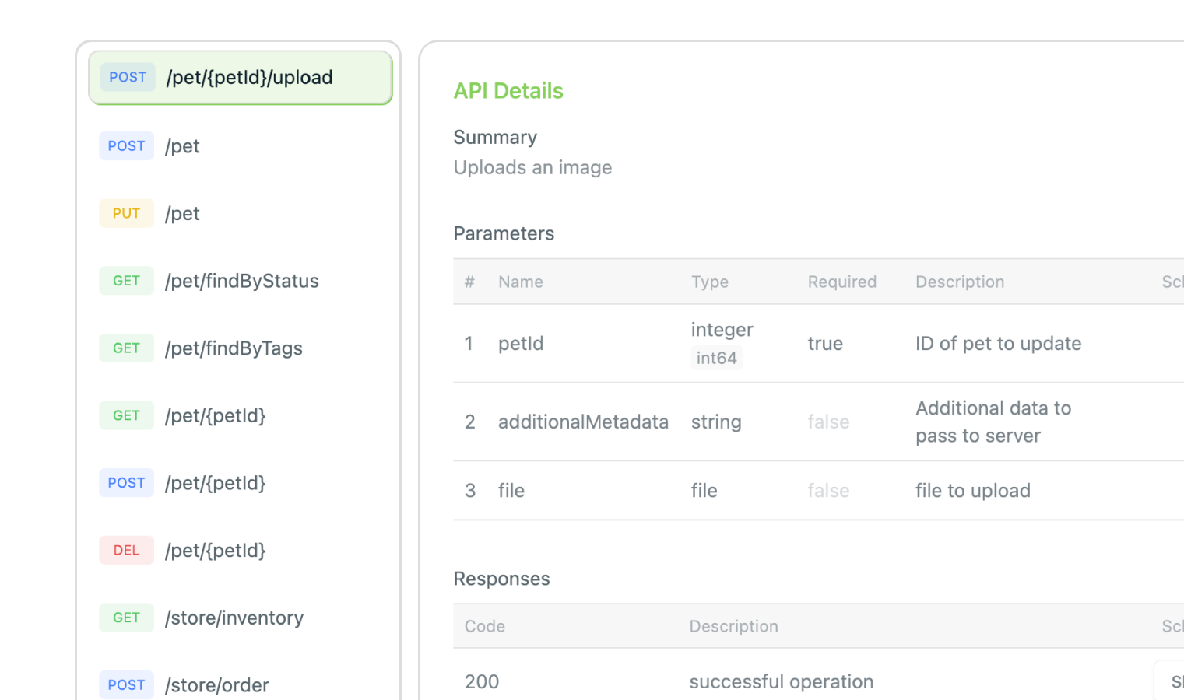Screen dimensions: 1184x700
Task: Click 'file to upload' description
Action: 973,491
